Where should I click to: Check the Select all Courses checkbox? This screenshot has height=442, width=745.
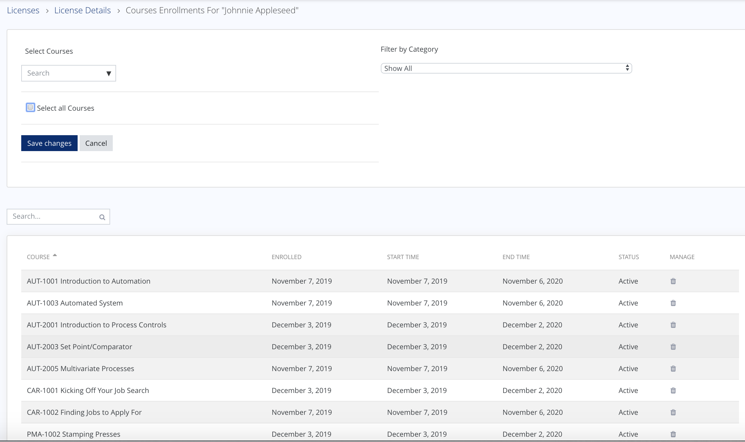pyautogui.click(x=30, y=107)
